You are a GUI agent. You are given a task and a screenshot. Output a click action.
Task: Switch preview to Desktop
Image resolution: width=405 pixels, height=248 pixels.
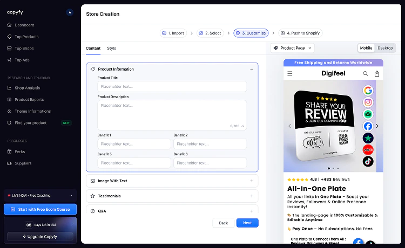pyautogui.click(x=385, y=48)
